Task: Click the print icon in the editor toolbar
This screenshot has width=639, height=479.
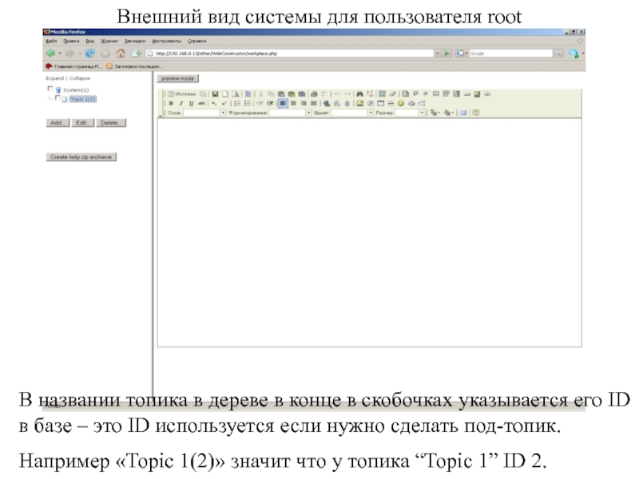Action: tap(314, 93)
